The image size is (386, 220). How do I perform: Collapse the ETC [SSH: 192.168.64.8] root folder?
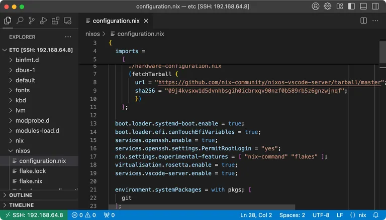(39, 50)
